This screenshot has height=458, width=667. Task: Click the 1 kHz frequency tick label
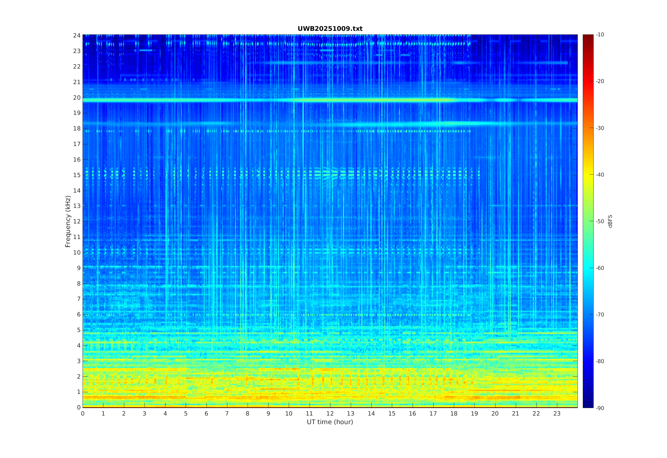pyautogui.click(x=78, y=392)
